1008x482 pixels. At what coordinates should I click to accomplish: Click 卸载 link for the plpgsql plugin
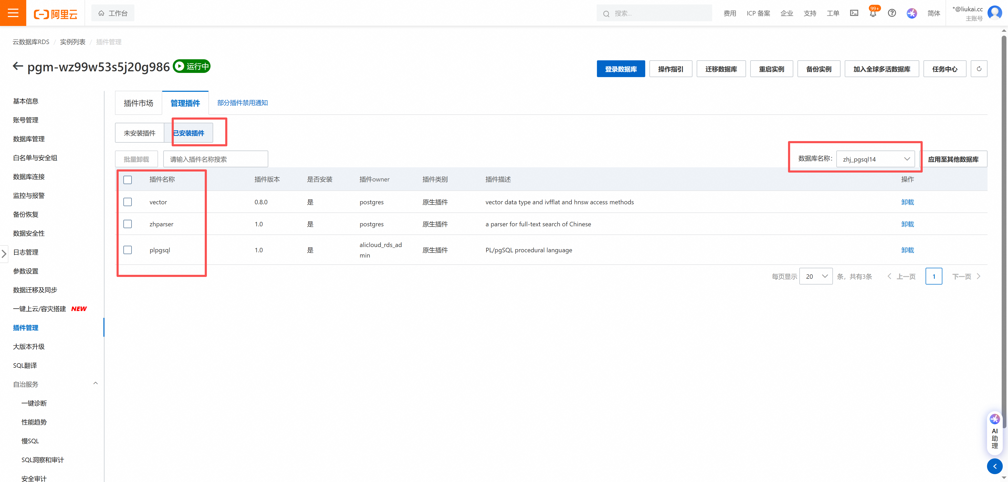(x=907, y=250)
